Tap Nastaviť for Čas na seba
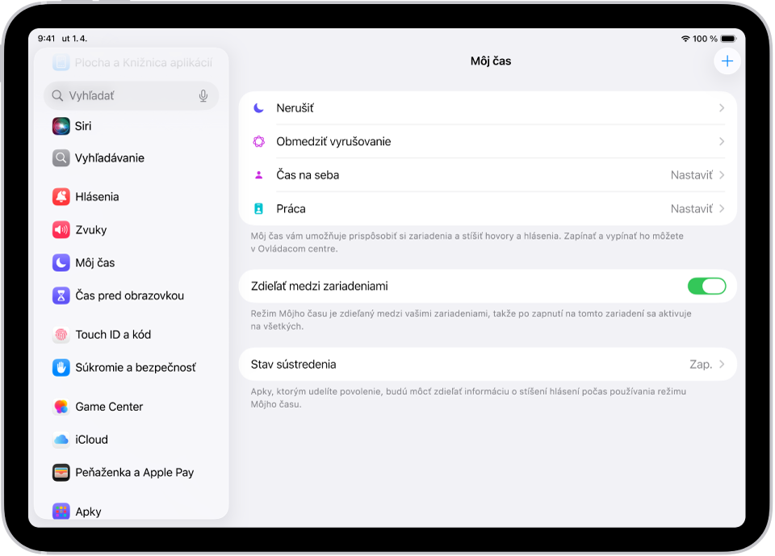Viewport: 775px width, 556px height. [692, 175]
